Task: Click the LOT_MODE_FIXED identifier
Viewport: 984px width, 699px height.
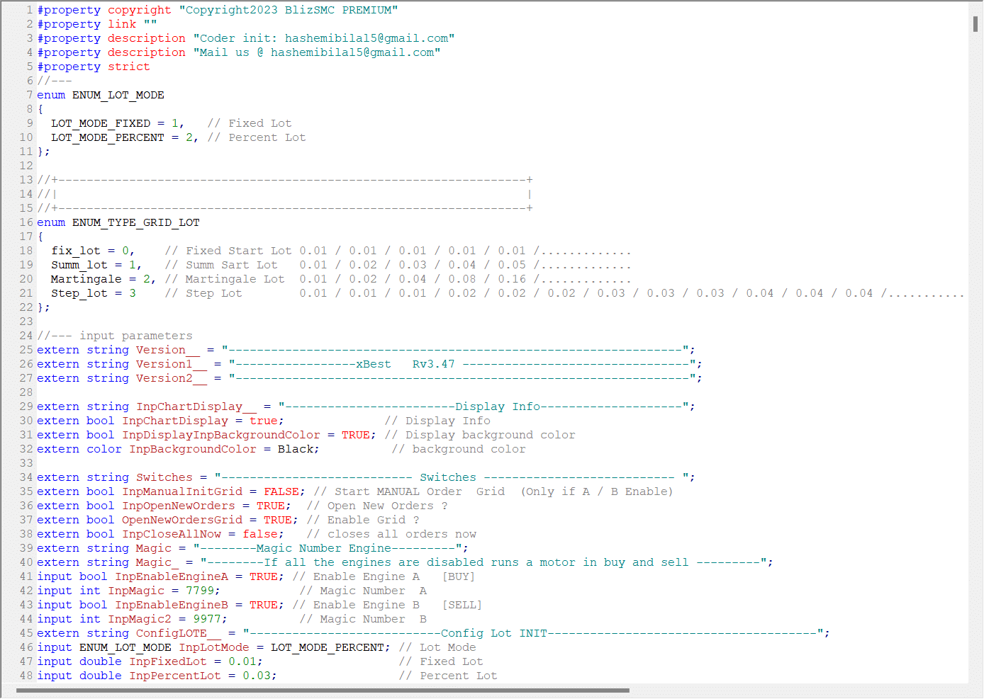Action: click(x=101, y=123)
